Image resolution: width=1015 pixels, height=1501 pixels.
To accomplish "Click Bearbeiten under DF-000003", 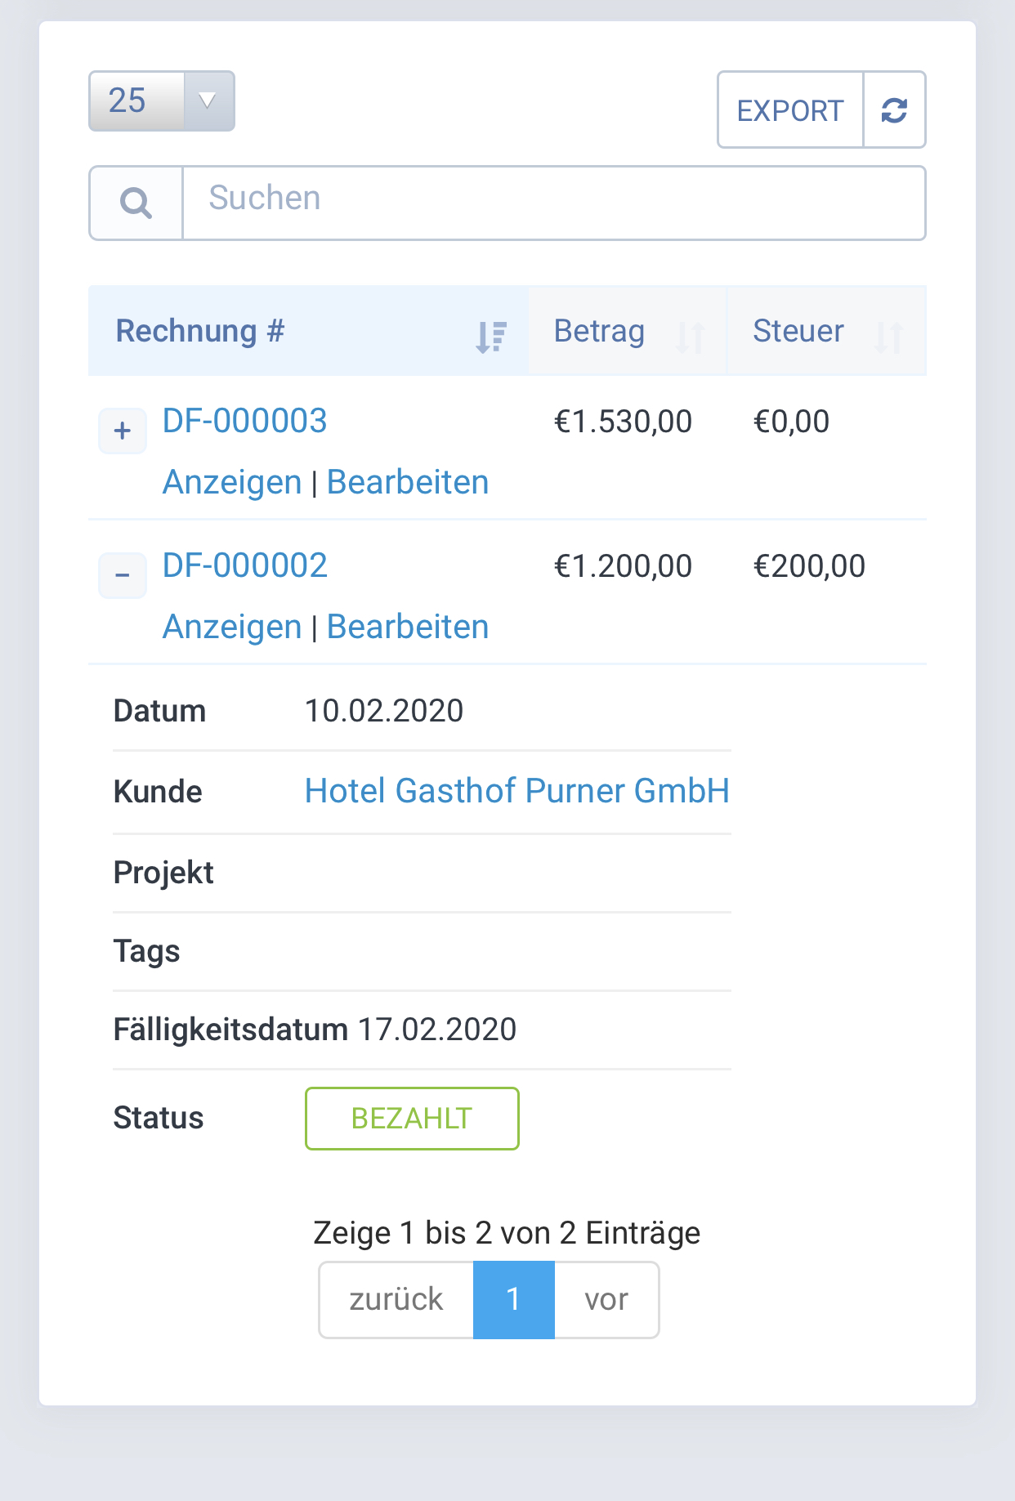I will 408,482.
